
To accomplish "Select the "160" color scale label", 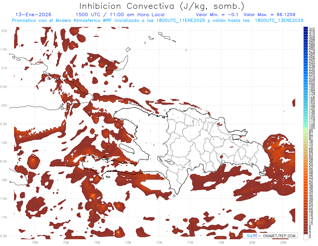I will click(312, 101).
